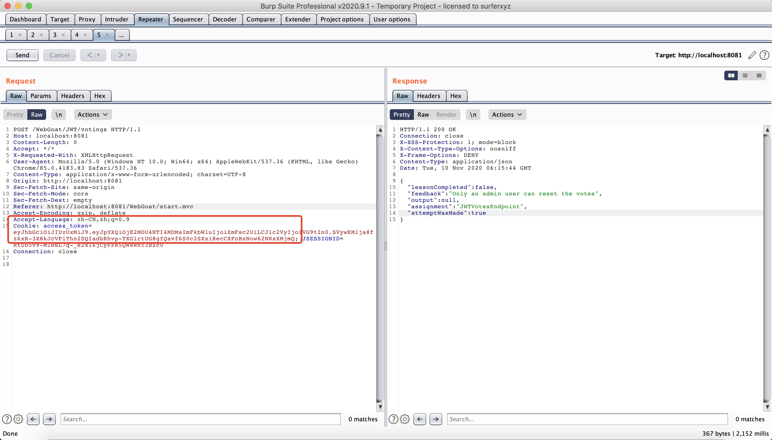This screenshot has height=440, width=772.
Task: Focus the response search field
Action: click(x=587, y=419)
